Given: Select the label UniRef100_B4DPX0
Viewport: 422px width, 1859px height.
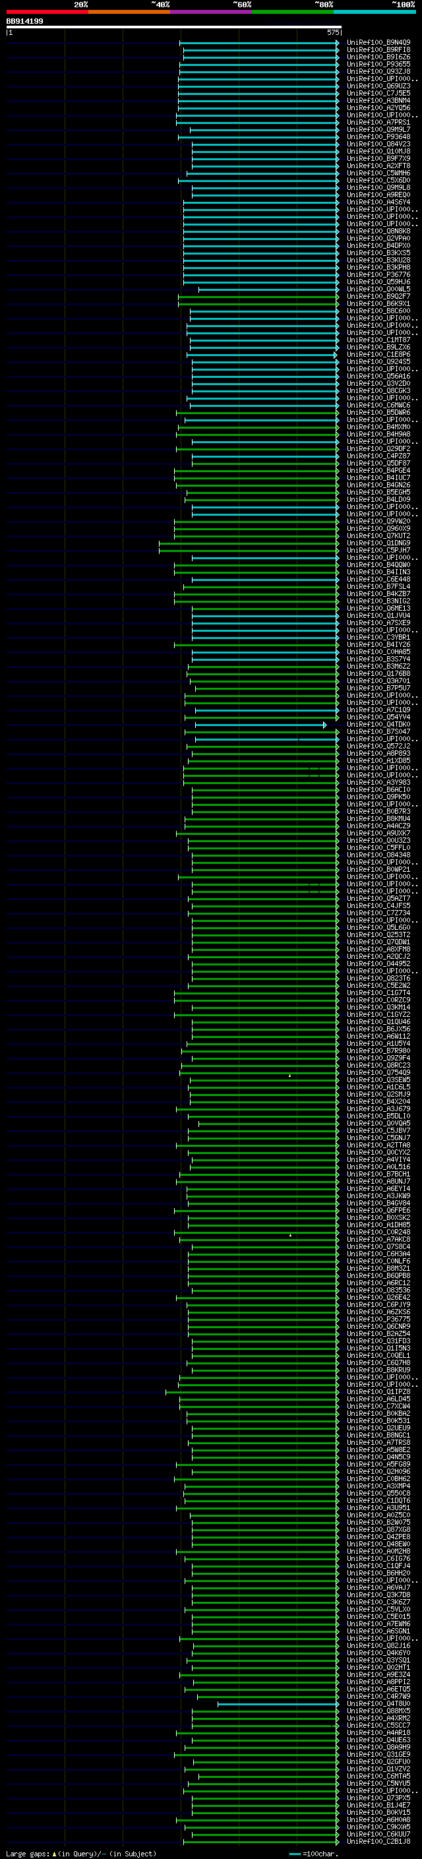Looking at the screenshot, I should [x=378, y=245].
